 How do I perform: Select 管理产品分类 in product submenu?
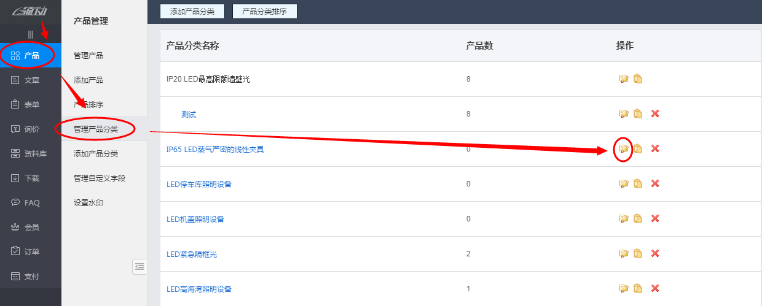[x=96, y=129]
